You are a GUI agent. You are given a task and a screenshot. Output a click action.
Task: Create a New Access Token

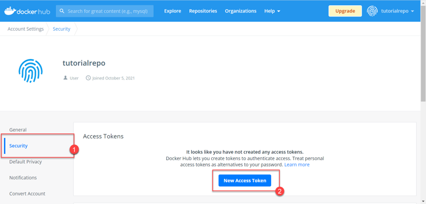(x=245, y=180)
